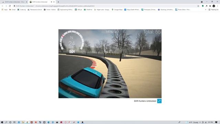Click the Total: 55 score display

[x=152, y=32]
